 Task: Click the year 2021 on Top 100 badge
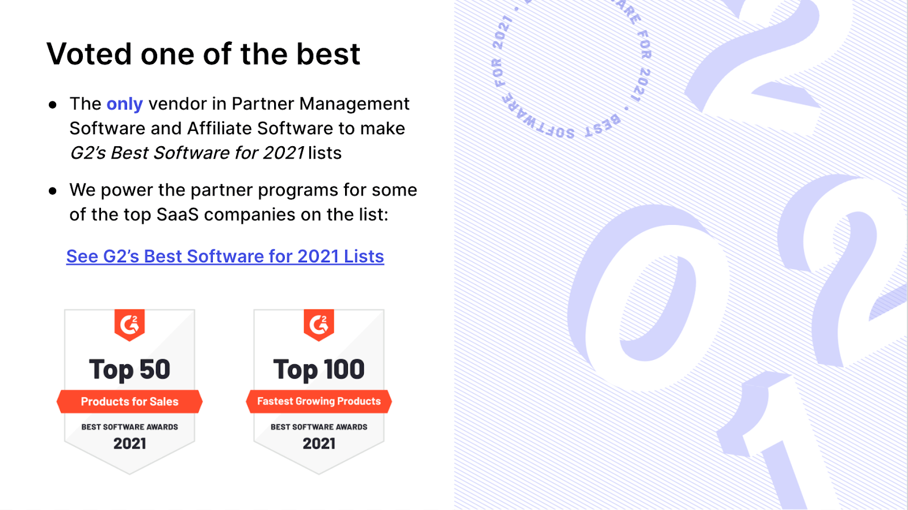[319, 444]
